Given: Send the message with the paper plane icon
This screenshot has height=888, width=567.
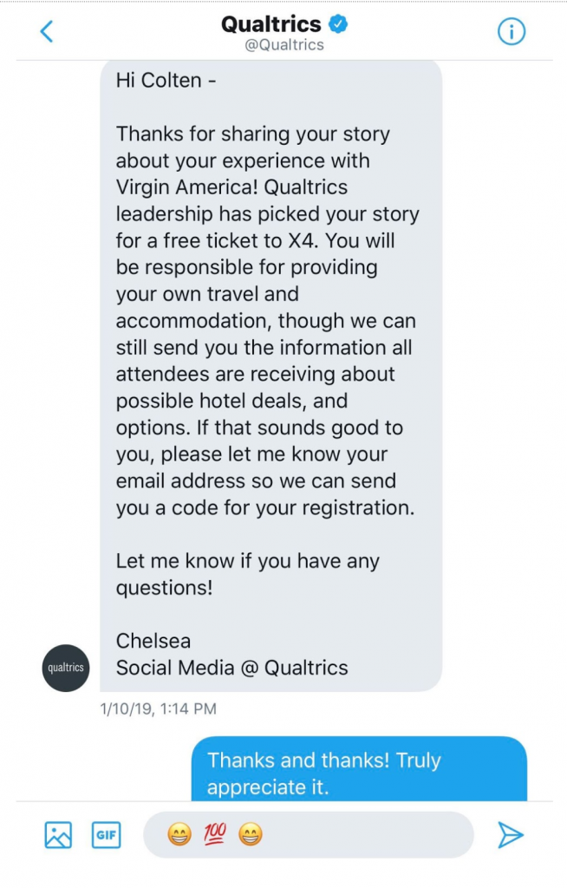Looking at the screenshot, I should pyautogui.click(x=511, y=835).
